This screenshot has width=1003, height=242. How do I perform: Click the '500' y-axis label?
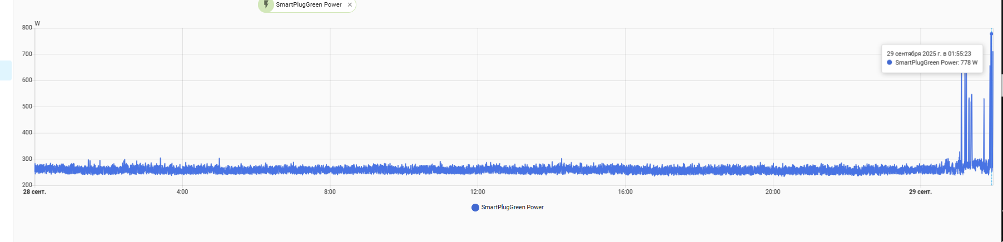pos(27,107)
